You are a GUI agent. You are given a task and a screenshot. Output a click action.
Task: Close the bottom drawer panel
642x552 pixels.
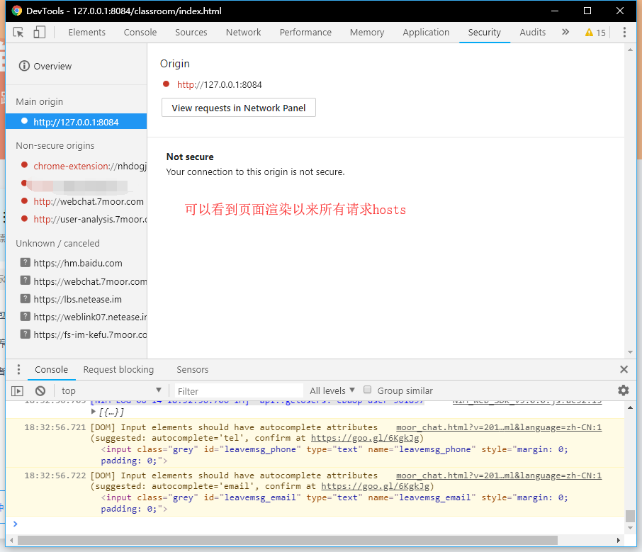(624, 369)
